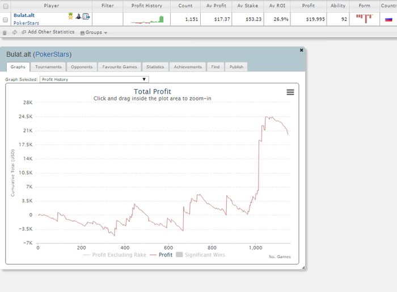Click the PokerStars link in the panel title
This screenshot has width=397, height=292.
tap(52, 54)
